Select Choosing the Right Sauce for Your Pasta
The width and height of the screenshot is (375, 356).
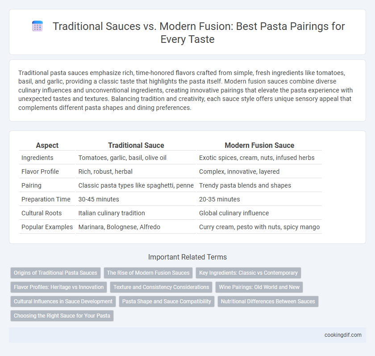coord(62,316)
